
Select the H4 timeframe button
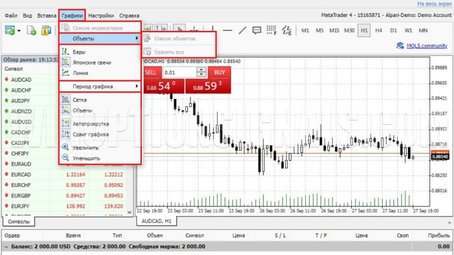click(378, 30)
